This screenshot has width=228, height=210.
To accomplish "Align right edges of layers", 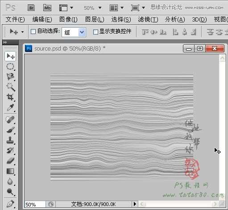I will point(194,32).
